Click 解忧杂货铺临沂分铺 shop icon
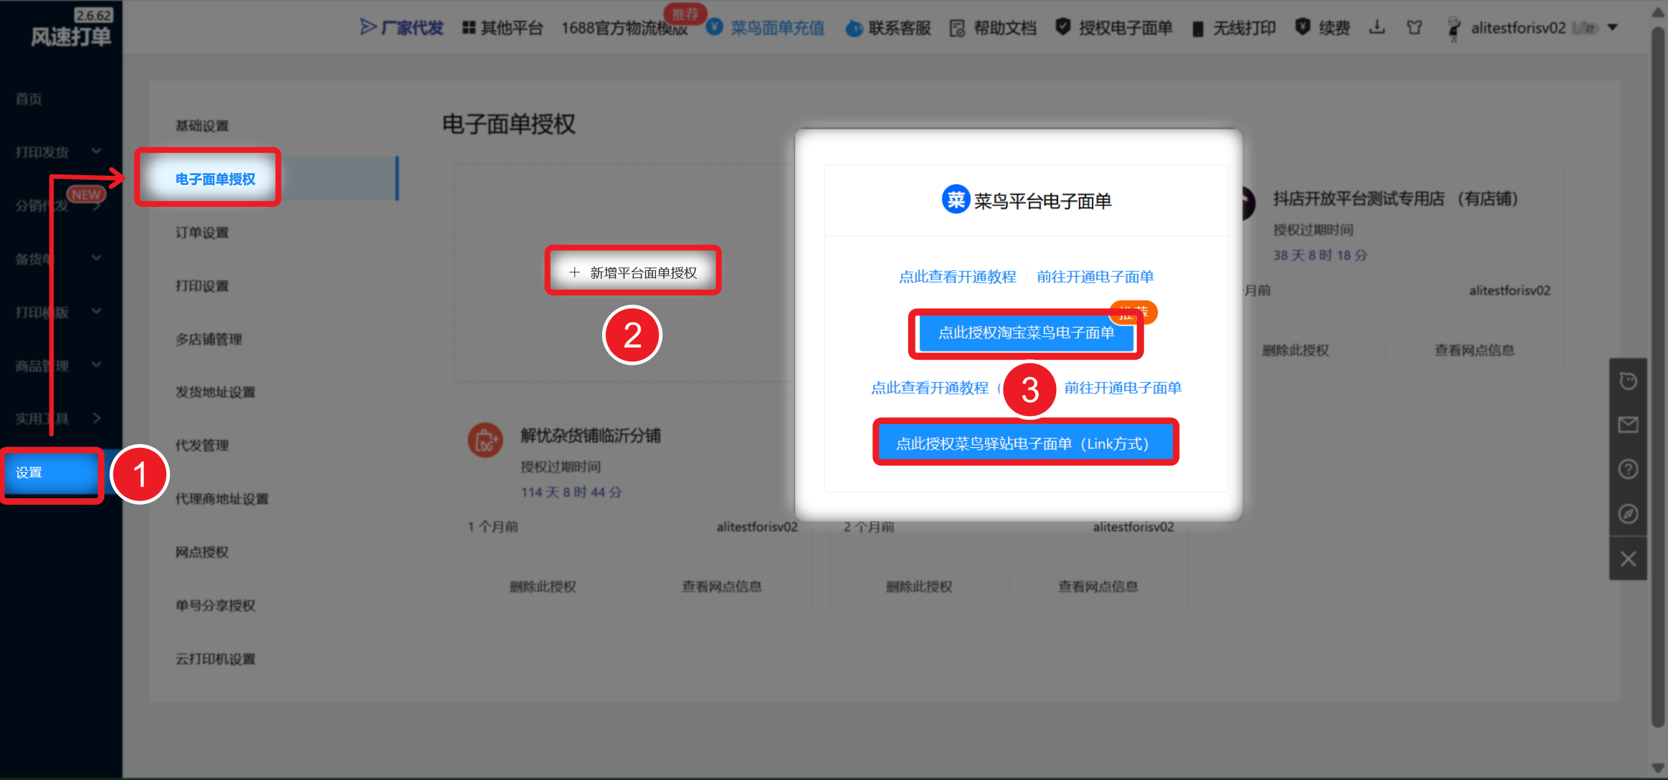The width and height of the screenshot is (1668, 780). pos(485,441)
